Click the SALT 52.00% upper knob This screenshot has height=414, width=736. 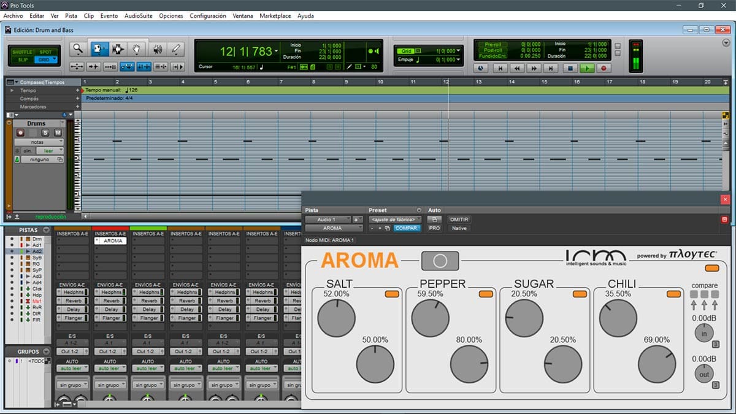[x=336, y=318]
